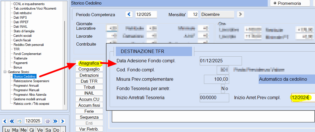Open the Anagrafica section
Screen dimensions: 315x132
pyautogui.click(x=89, y=63)
